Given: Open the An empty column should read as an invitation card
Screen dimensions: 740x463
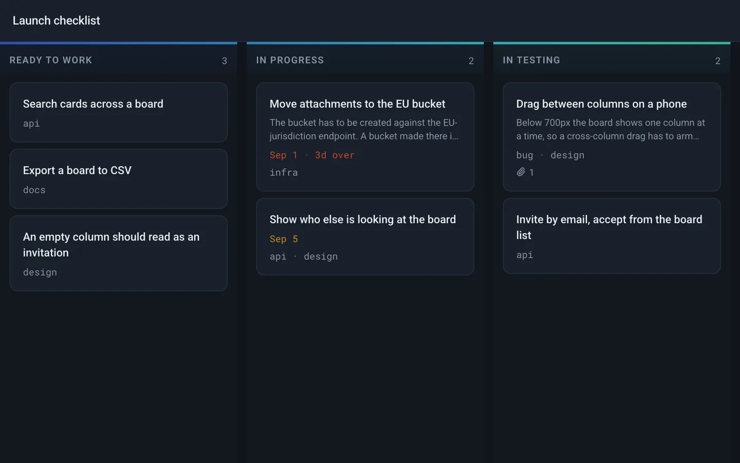Looking at the screenshot, I should pyautogui.click(x=118, y=253).
